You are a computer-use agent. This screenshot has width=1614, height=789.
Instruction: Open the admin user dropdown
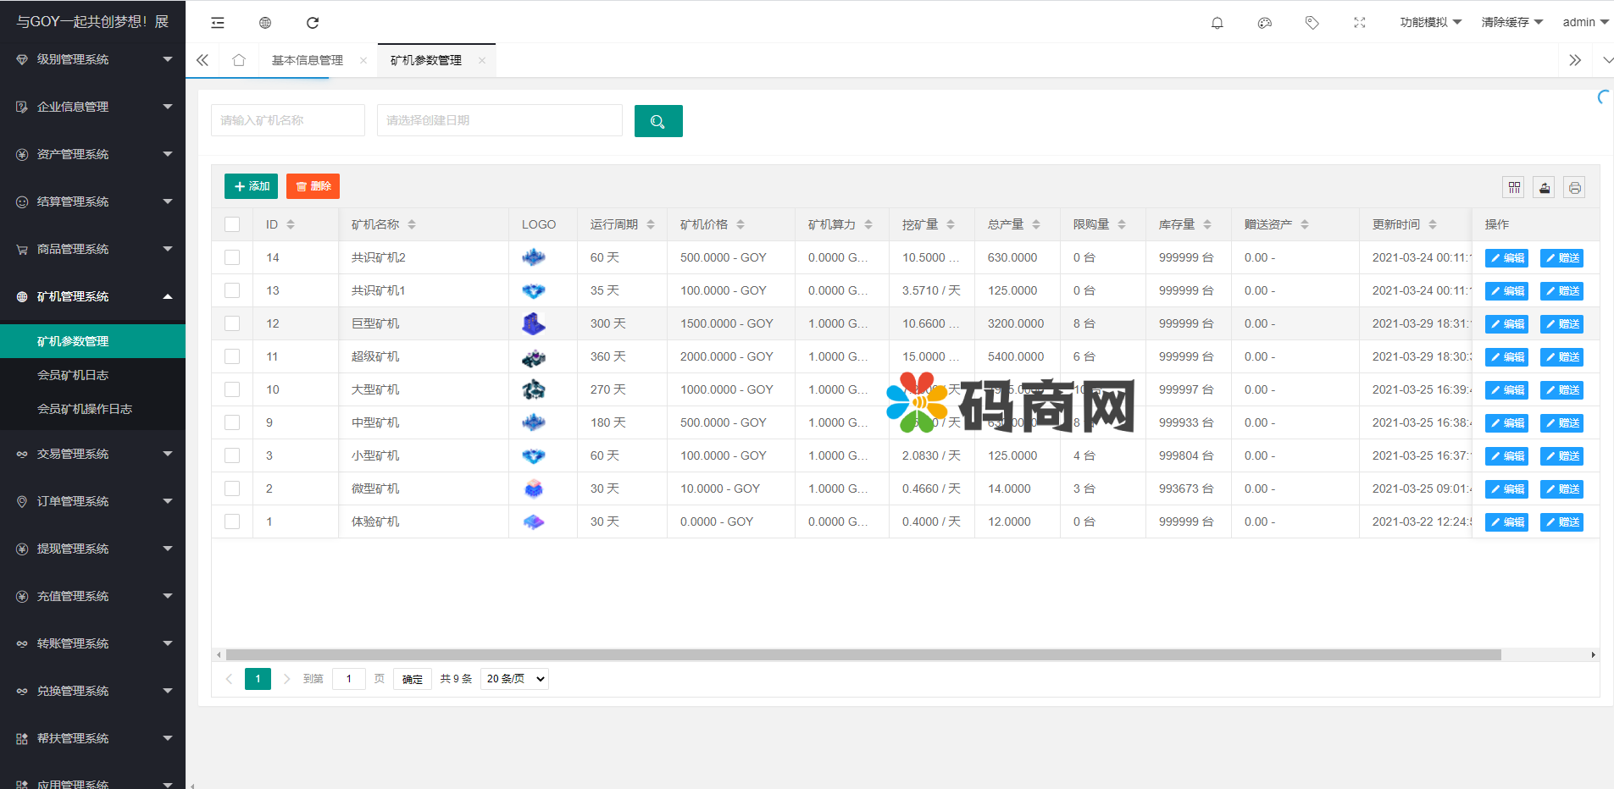pyautogui.click(x=1584, y=23)
